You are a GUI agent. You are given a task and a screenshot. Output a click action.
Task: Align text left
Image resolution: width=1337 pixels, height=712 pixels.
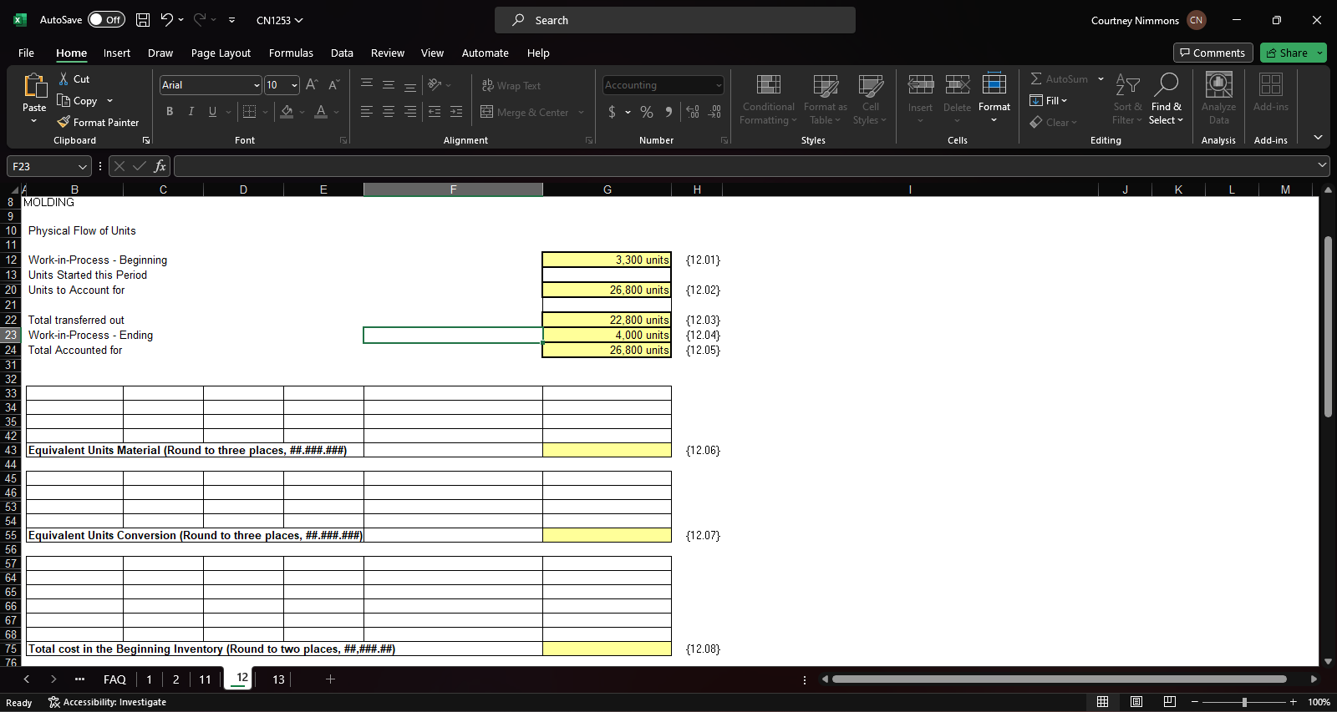(x=367, y=112)
